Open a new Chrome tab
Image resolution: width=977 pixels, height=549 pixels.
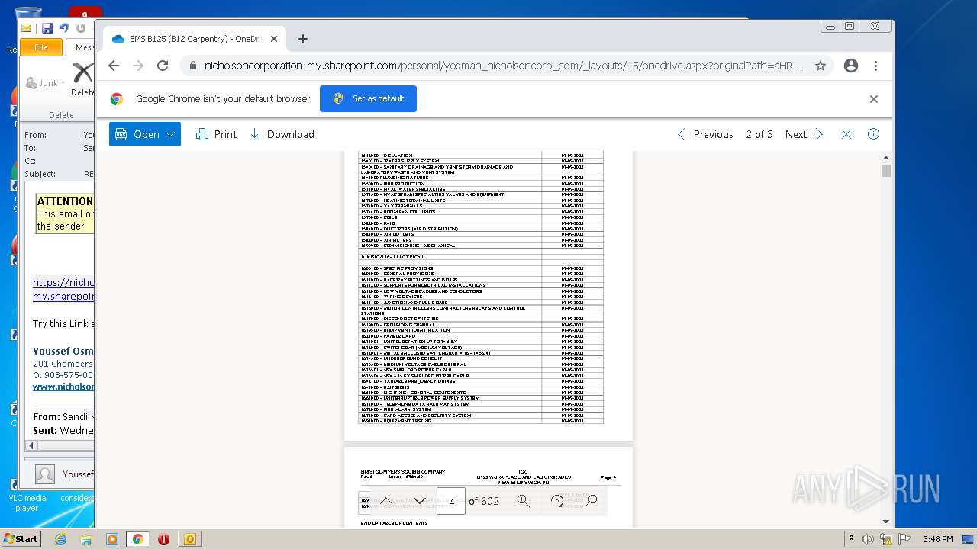coord(303,39)
